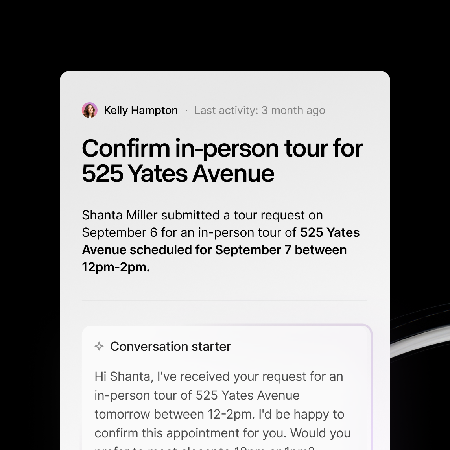
Task: Click the horizontal divider below the description
Action: click(x=224, y=301)
